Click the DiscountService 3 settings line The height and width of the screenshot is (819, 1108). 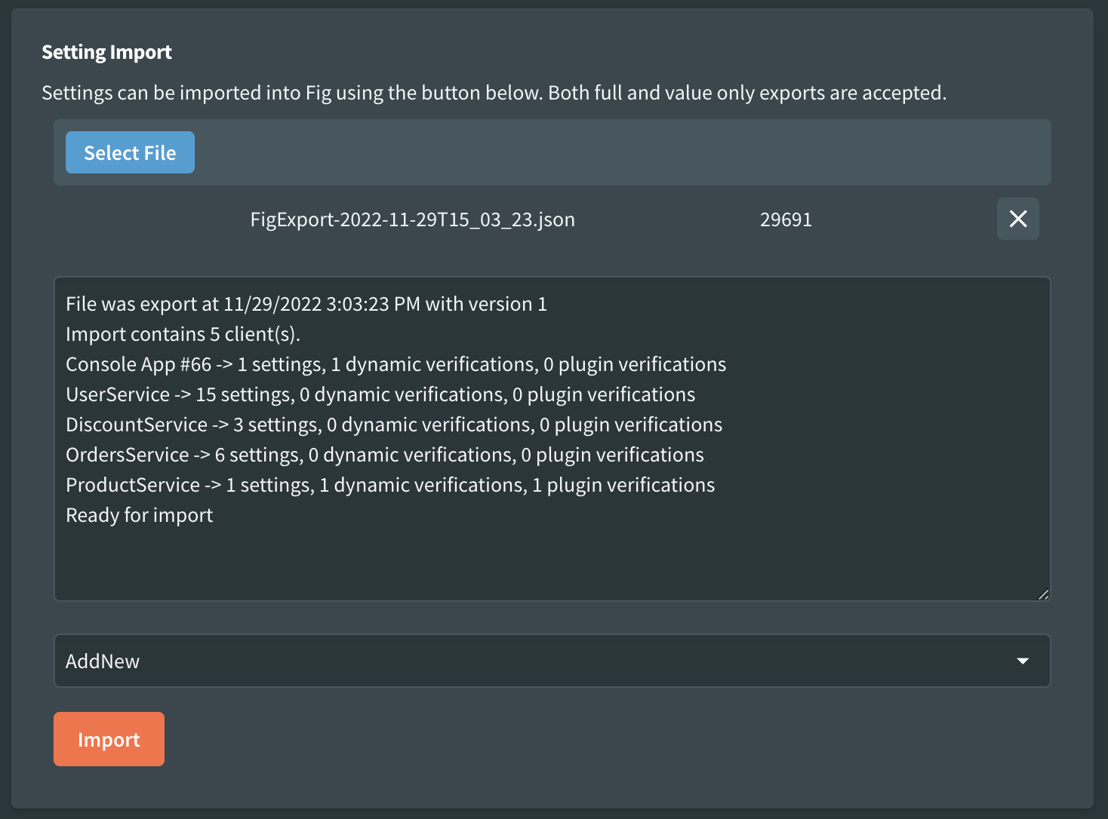click(394, 425)
